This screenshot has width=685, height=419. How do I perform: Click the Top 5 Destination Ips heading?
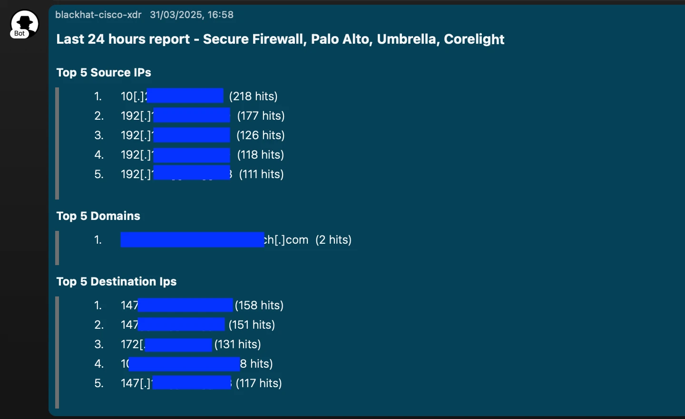pos(116,281)
